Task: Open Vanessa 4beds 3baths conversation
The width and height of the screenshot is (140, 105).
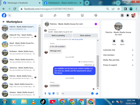Action: [x=19, y=94]
